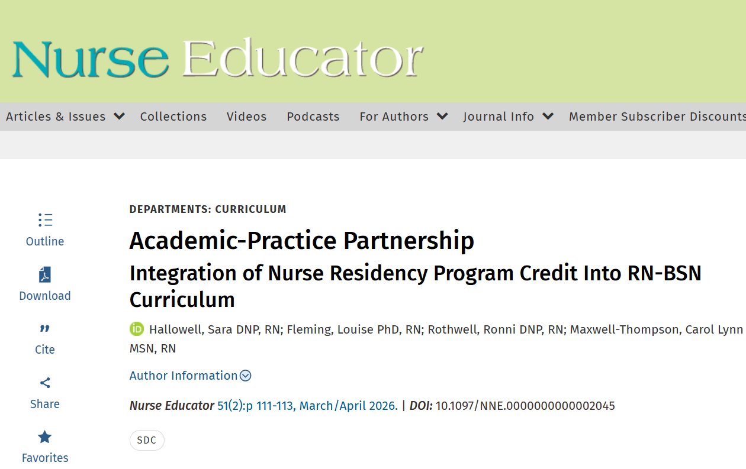Open the Collections menu item
This screenshot has height=469, width=746.
(173, 117)
